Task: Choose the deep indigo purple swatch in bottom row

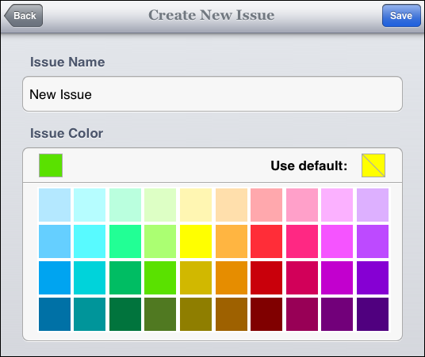Action: coord(373,314)
